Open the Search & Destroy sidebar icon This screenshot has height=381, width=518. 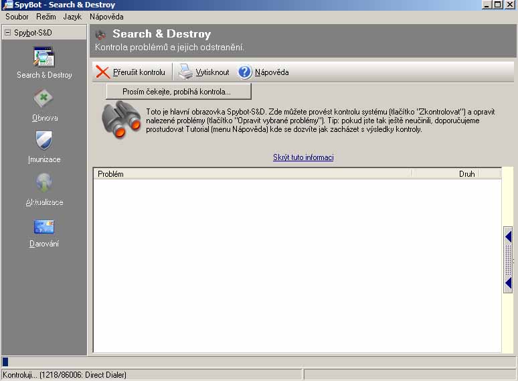(x=44, y=57)
